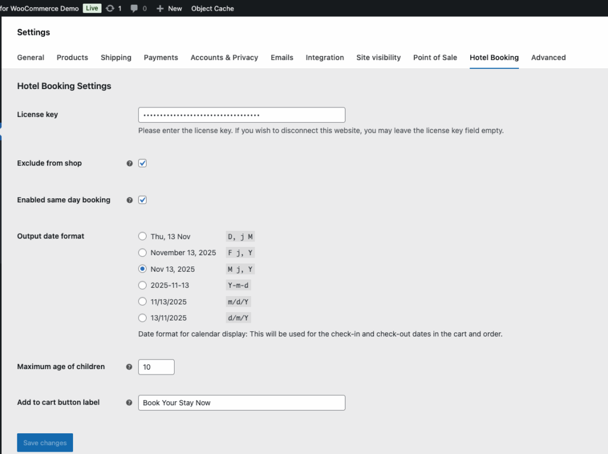
Task: Click help icon beside Maximum age of children
Action: point(129,367)
